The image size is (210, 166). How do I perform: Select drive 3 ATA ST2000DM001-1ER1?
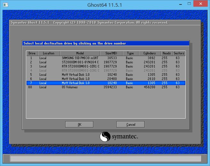pos(105,67)
